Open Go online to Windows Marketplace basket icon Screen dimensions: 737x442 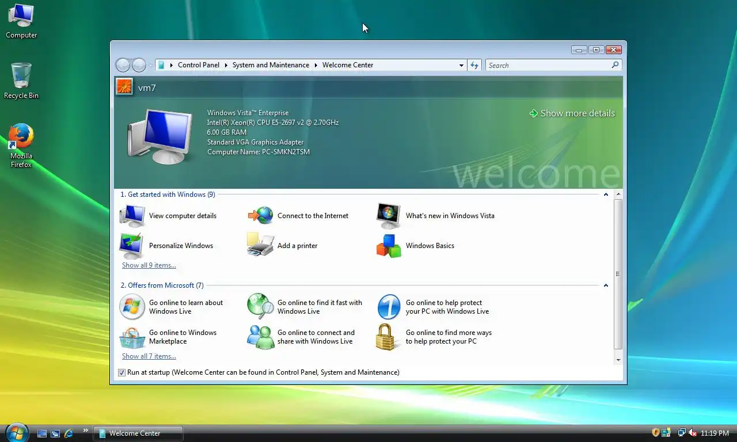pos(132,337)
